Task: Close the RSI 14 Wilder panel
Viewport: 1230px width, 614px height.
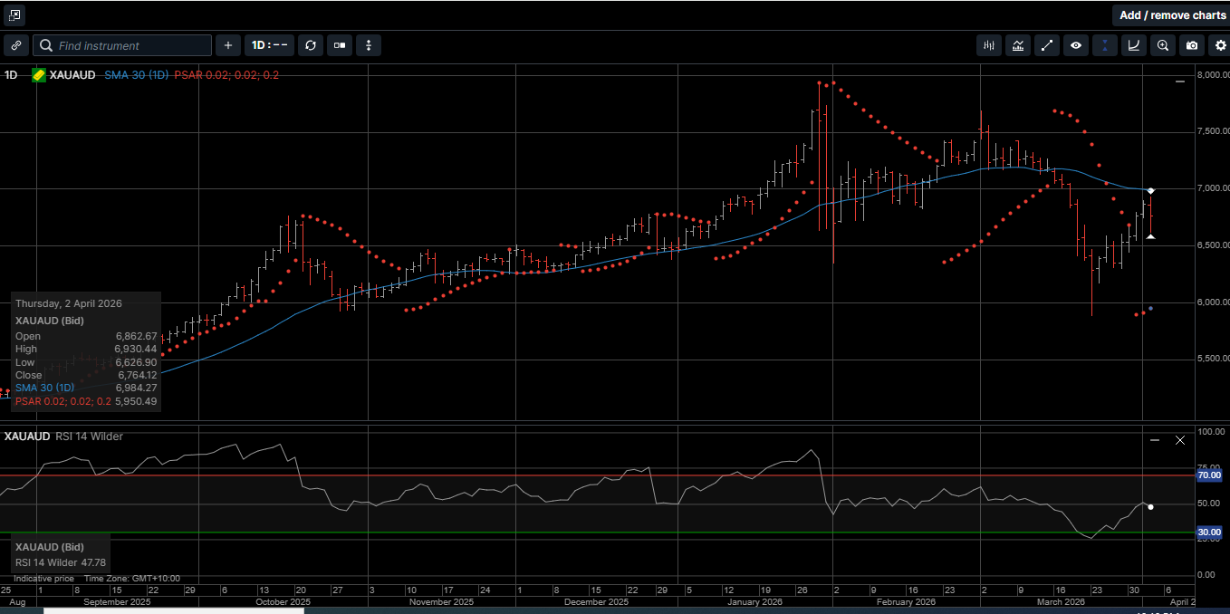Action: point(1180,440)
